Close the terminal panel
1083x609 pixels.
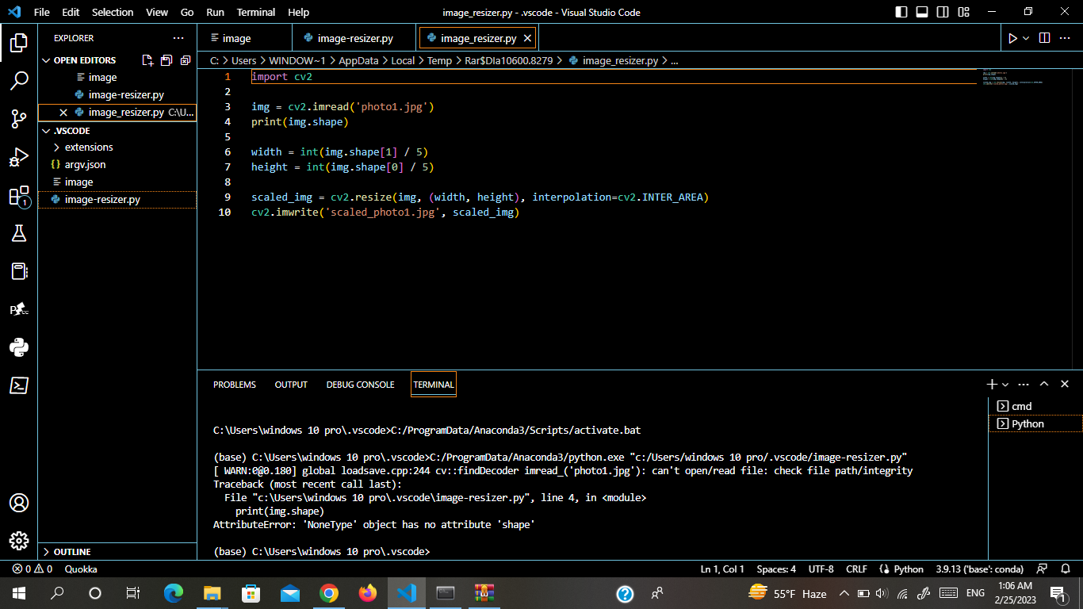click(1065, 384)
